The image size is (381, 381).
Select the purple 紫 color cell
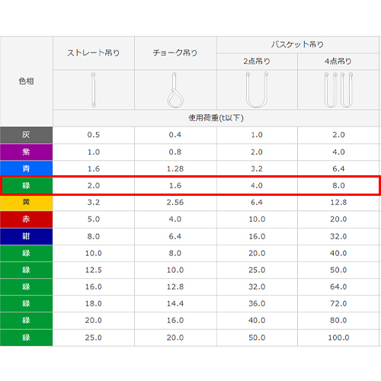pyautogui.click(x=26, y=152)
